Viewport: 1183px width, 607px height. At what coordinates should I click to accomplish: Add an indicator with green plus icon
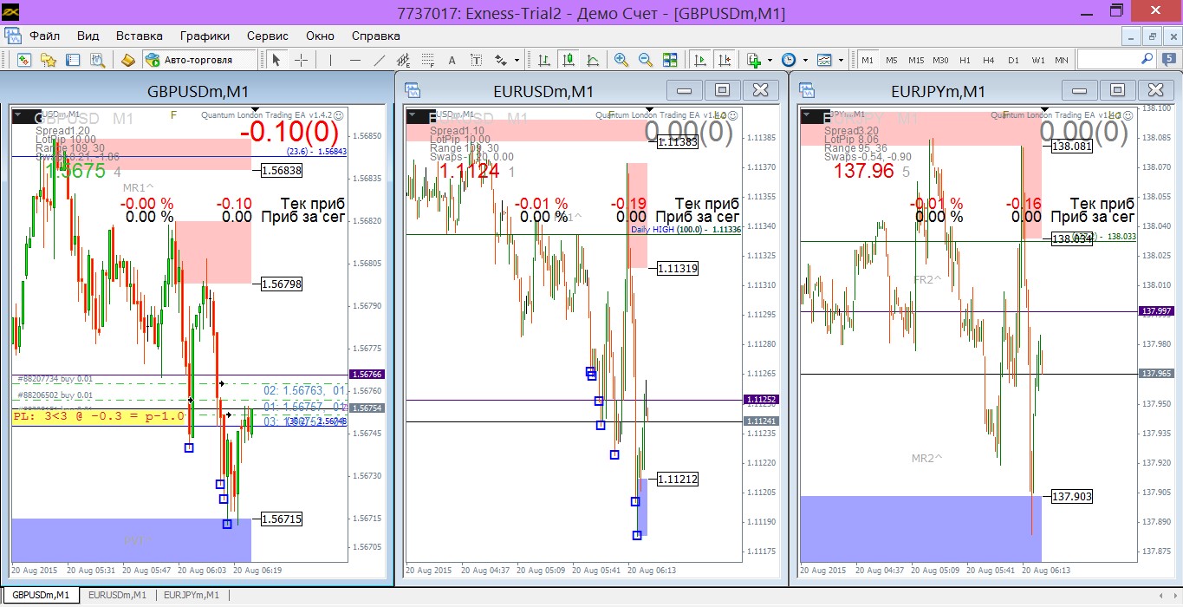(x=754, y=60)
